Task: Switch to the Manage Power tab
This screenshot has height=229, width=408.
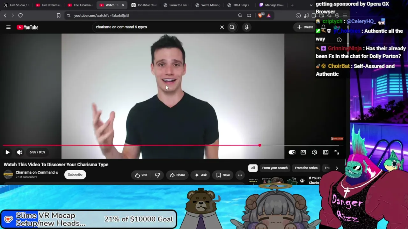Action: coord(272,5)
